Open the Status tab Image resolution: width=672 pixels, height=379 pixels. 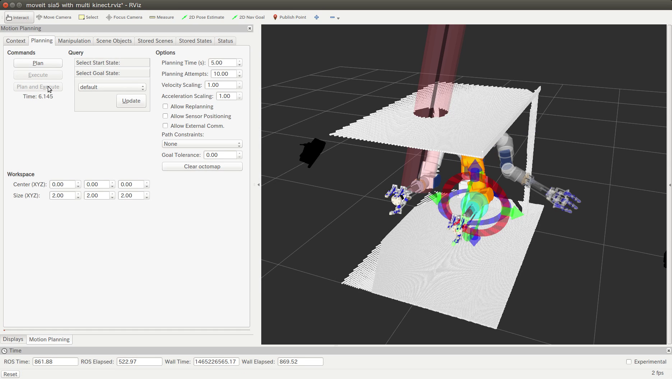pos(225,41)
